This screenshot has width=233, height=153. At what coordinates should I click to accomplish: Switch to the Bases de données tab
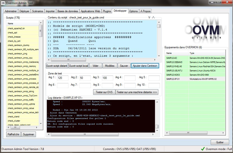coord(67,11)
